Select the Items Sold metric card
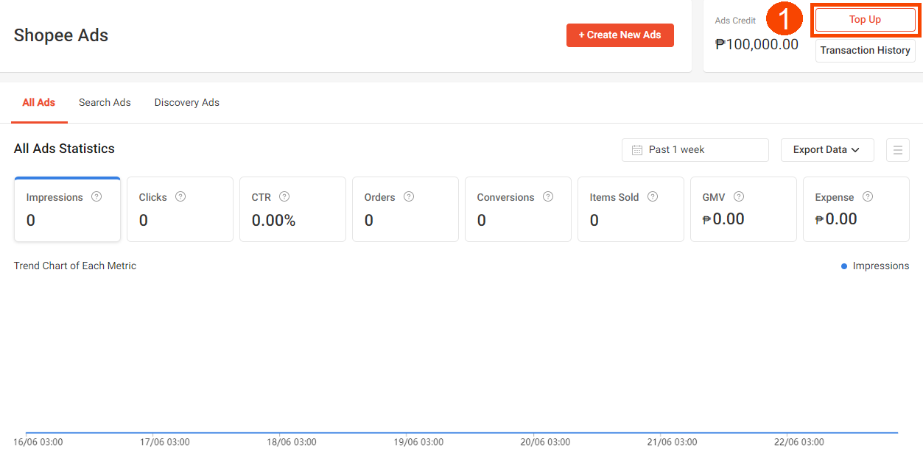Image resolution: width=923 pixels, height=459 pixels. pos(631,210)
